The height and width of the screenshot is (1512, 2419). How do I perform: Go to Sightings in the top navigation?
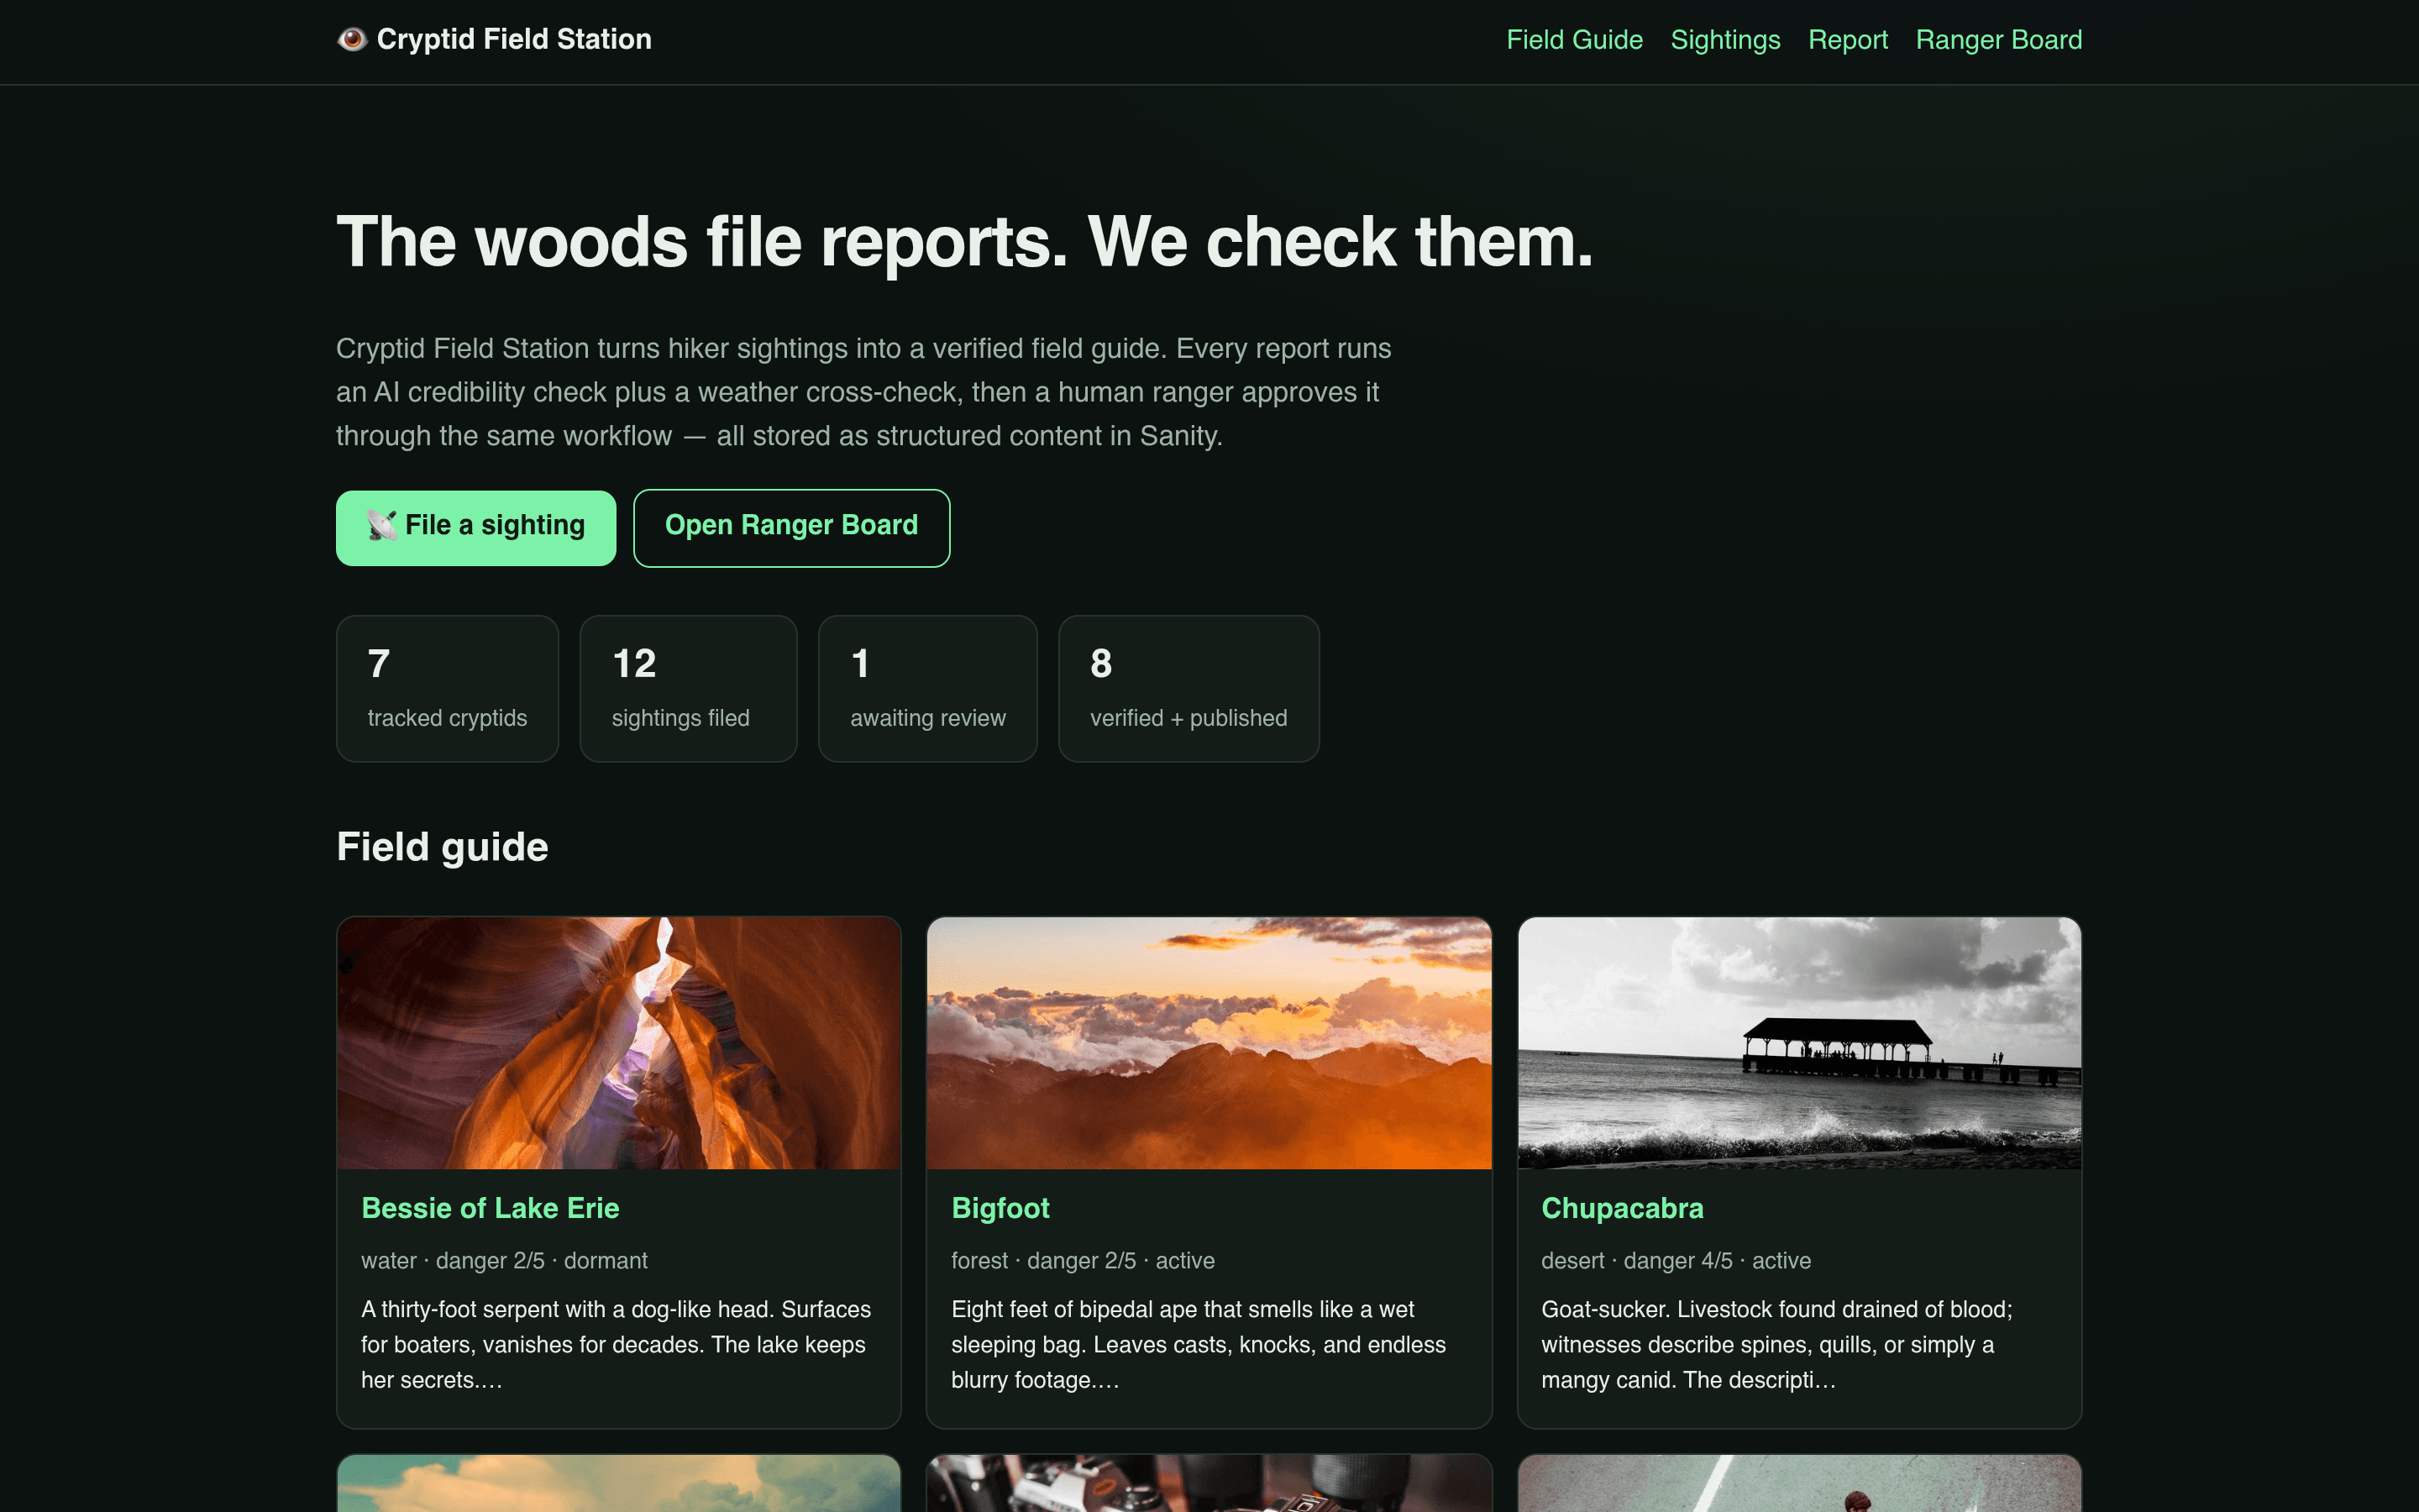pyautogui.click(x=1725, y=40)
